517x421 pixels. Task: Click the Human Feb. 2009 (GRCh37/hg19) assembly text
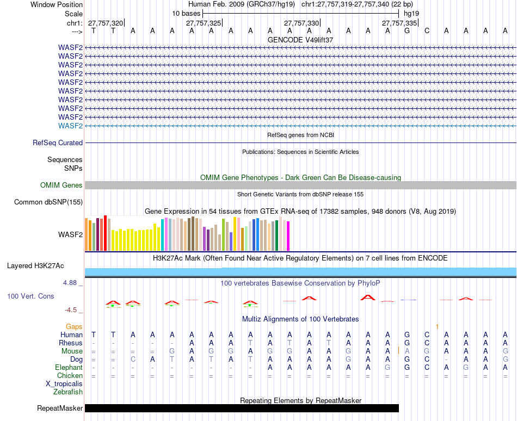point(241,4)
